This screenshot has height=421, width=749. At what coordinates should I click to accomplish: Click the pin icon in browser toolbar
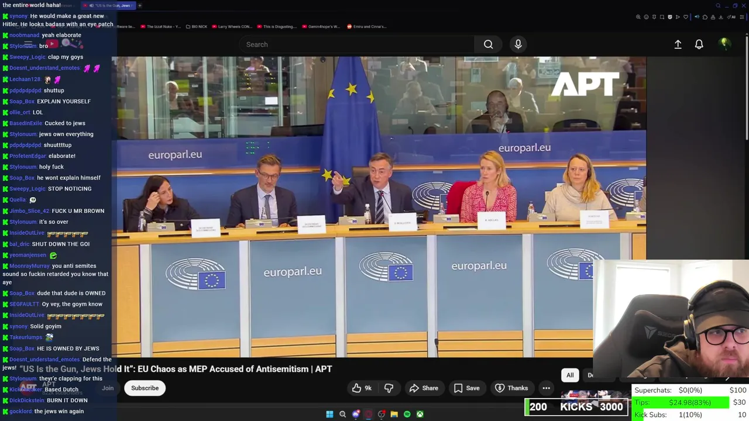(x=654, y=17)
